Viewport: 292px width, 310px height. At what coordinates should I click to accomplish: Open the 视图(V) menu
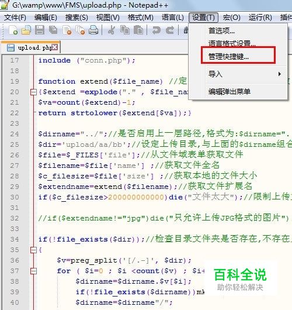tap(108, 18)
